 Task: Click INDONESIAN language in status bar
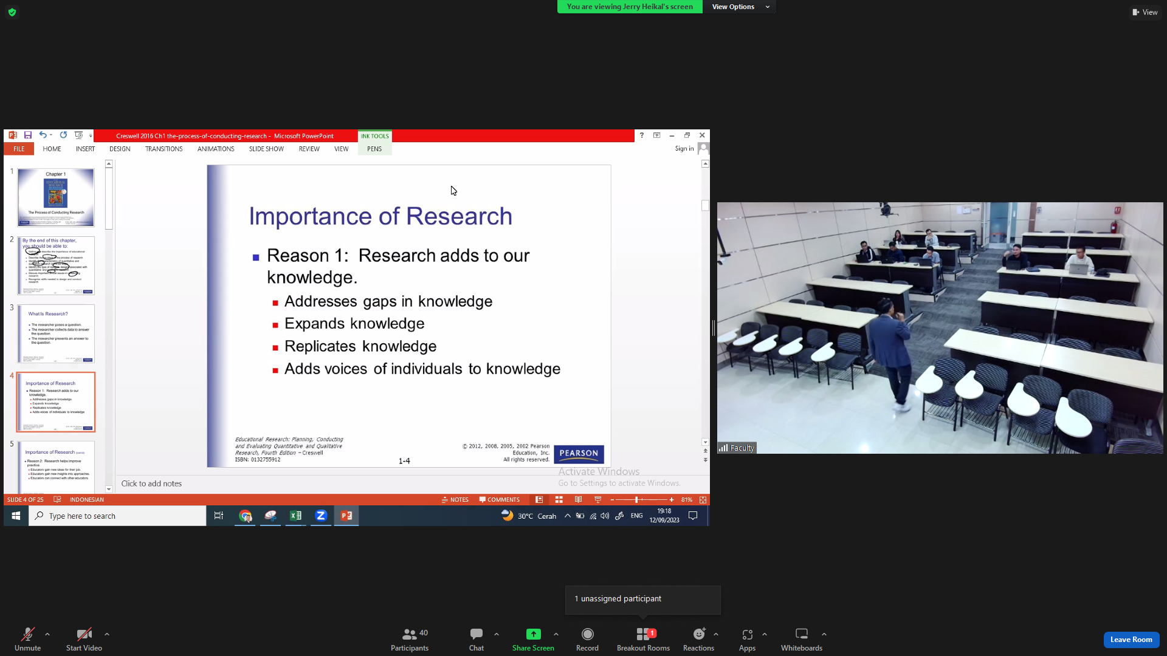click(x=87, y=500)
